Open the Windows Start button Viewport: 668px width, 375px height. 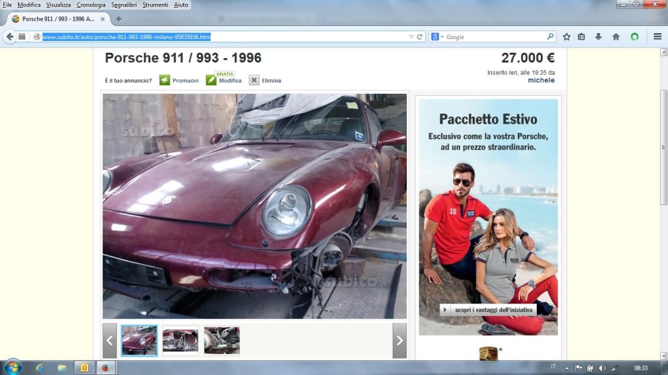[x=13, y=367]
